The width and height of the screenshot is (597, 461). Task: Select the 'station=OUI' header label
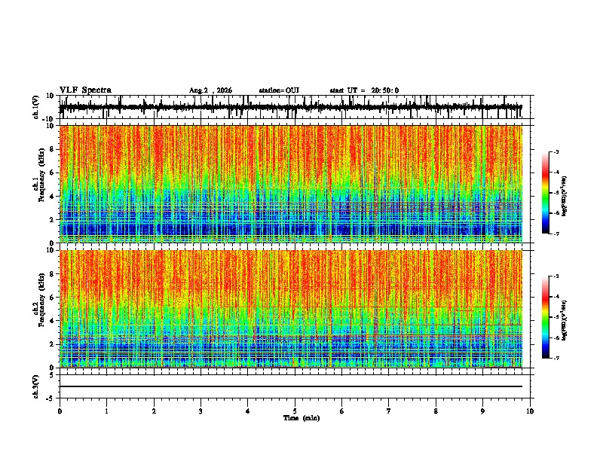coord(279,90)
